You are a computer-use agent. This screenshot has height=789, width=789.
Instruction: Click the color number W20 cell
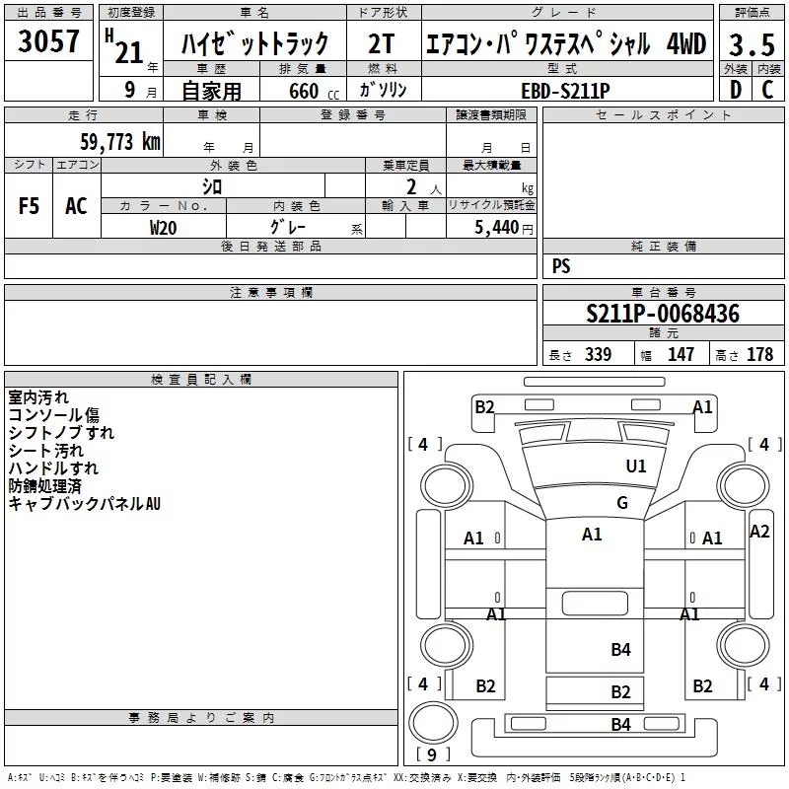tap(164, 228)
